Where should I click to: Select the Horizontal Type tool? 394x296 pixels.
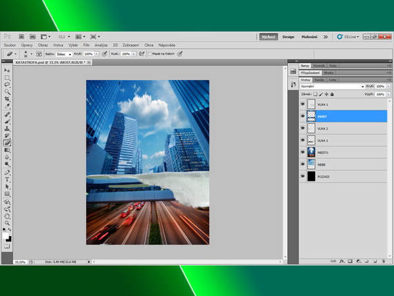point(7,179)
